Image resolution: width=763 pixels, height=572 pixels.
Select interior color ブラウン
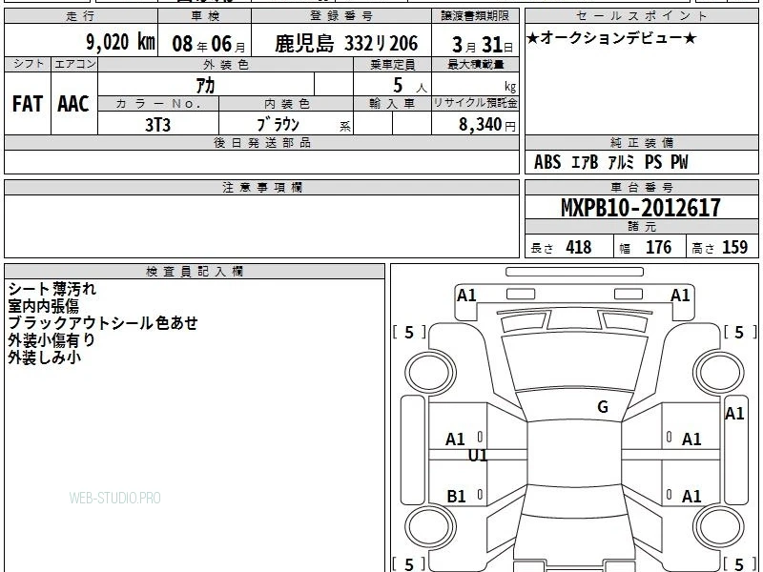pos(278,124)
